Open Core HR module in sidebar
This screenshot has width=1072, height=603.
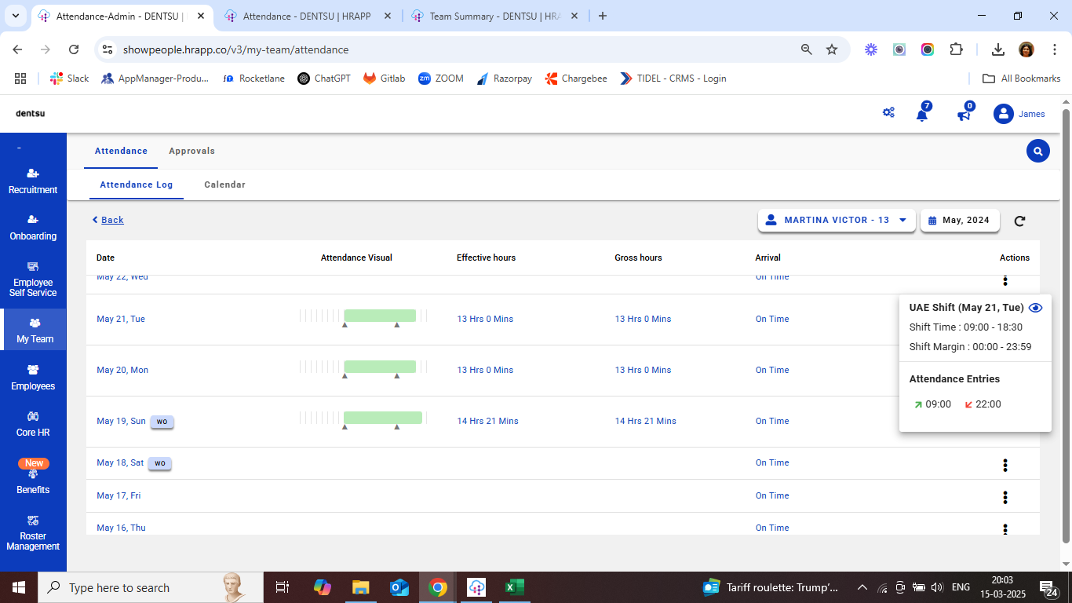tap(33, 424)
